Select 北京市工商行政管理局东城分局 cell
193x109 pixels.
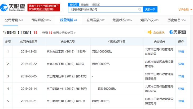click(x=159, y=52)
